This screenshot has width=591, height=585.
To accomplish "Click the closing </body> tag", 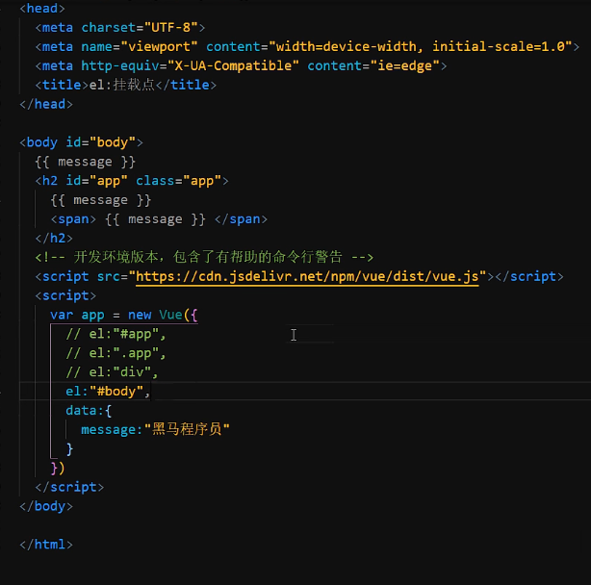I will [46, 506].
